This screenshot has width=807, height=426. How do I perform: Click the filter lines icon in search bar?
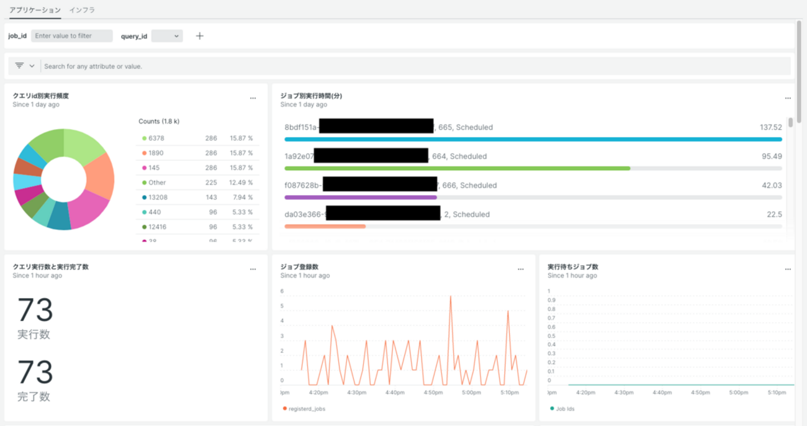click(x=19, y=66)
